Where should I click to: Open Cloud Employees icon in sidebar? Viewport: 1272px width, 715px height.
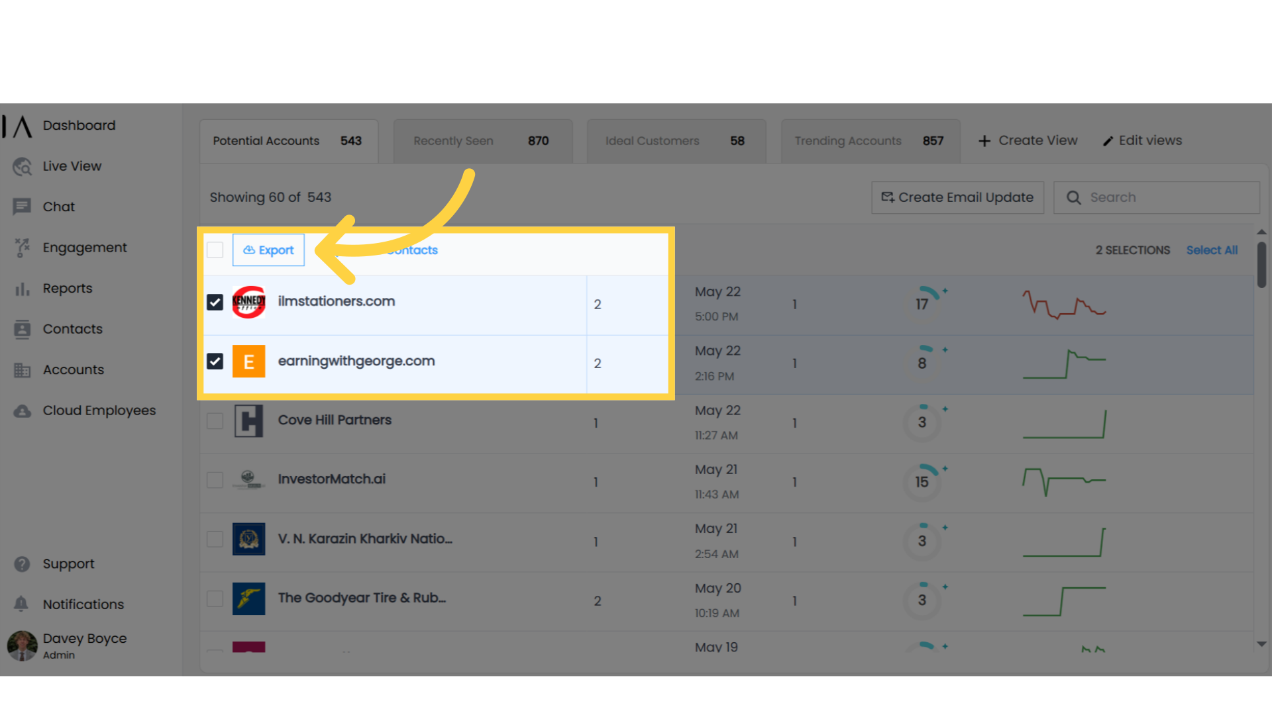22,411
